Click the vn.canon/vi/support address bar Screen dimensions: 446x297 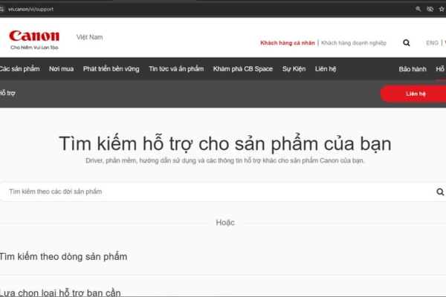point(30,9)
